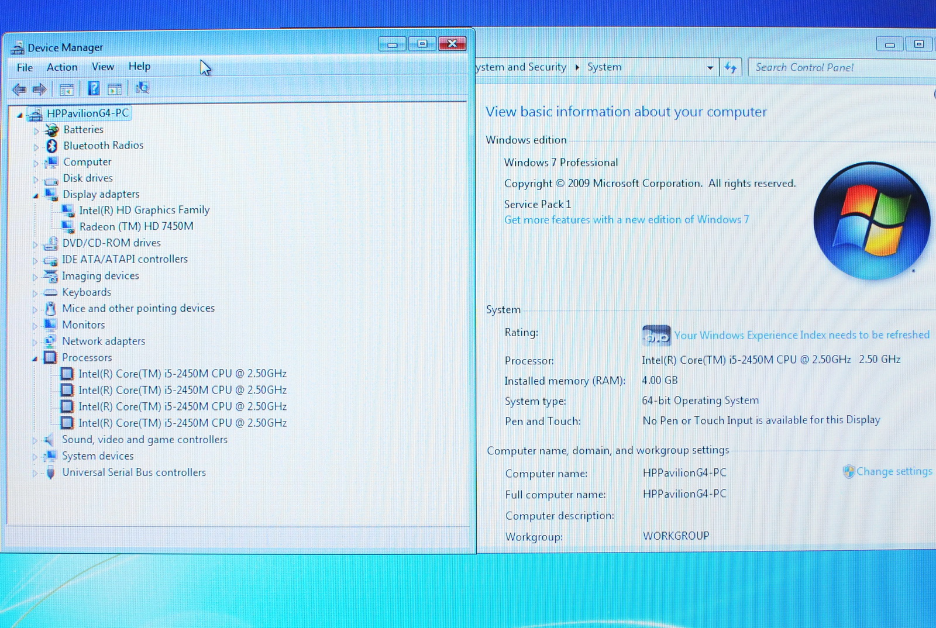Click the 'Service Pack 1' text
This screenshot has height=628, width=936.
(x=538, y=204)
